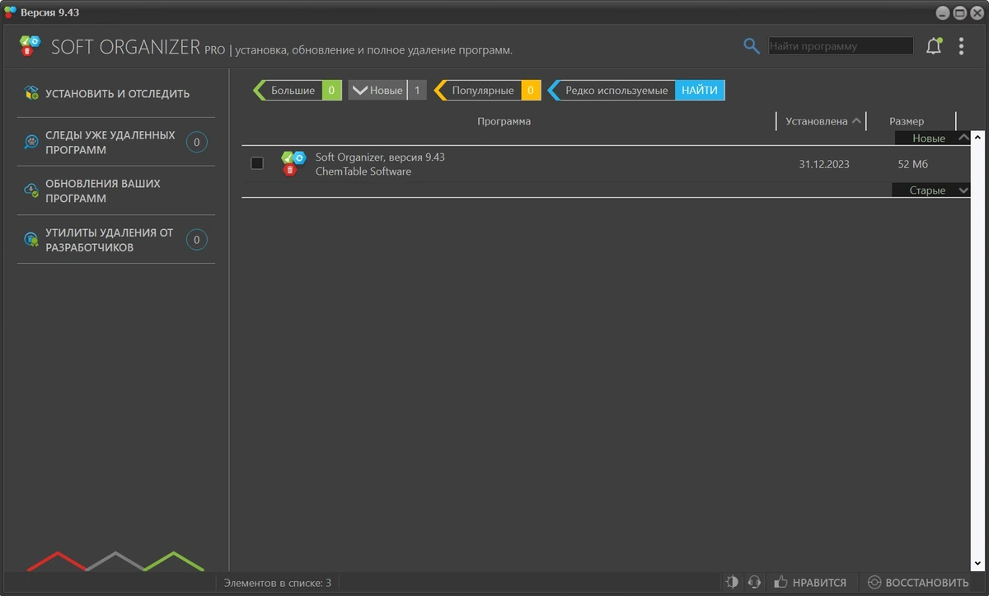
Task: Click the ВОССТАНОВИТЬ button
Action: (x=917, y=583)
